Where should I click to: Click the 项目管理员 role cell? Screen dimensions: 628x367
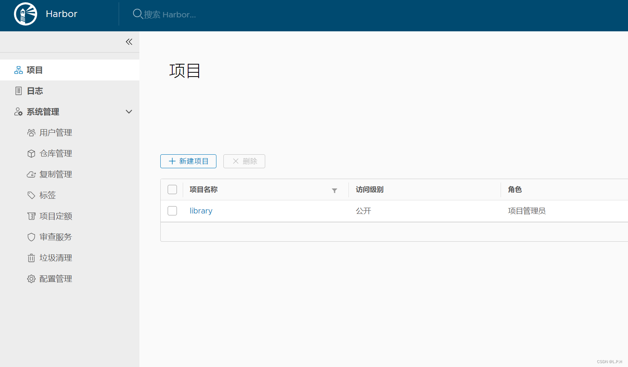(x=527, y=211)
